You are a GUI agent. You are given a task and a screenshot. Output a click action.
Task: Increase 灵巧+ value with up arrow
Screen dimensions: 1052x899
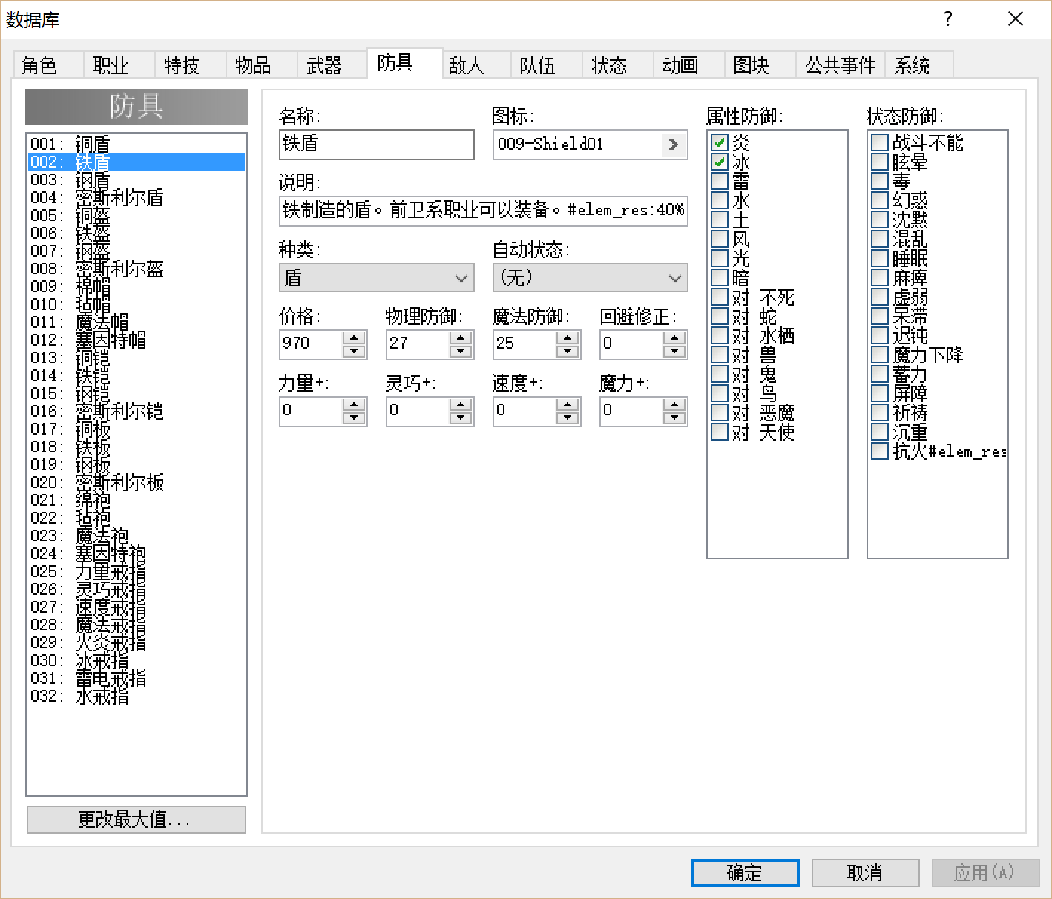coord(461,404)
